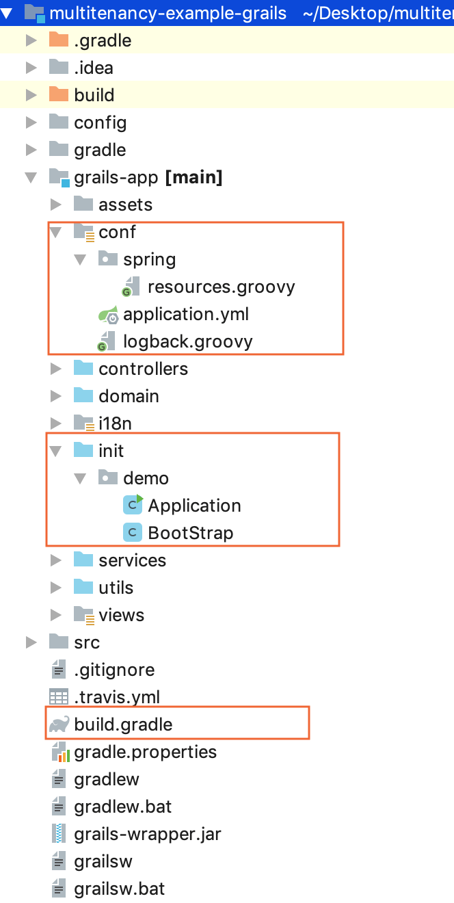454x903 pixels.
Task: Expand the .gradle folder arrow
Action: pos(31,41)
